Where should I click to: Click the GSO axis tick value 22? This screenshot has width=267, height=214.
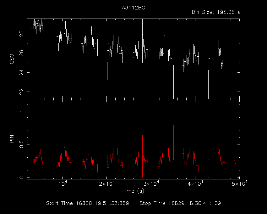click(21, 92)
